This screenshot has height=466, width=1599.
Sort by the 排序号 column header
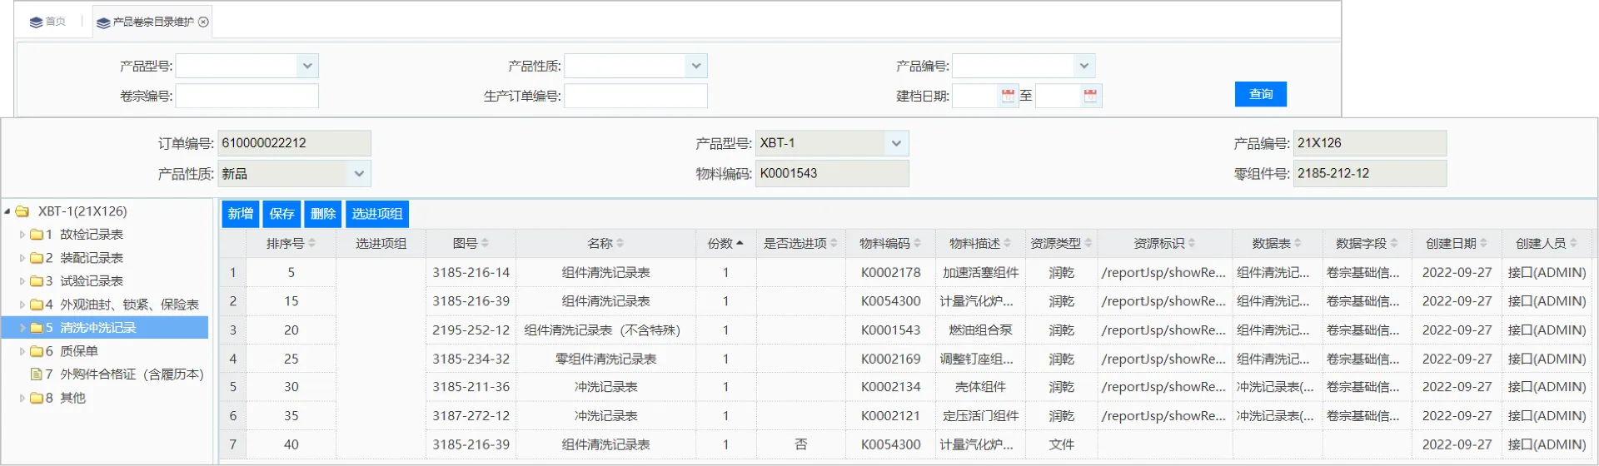tap(291, 243)
